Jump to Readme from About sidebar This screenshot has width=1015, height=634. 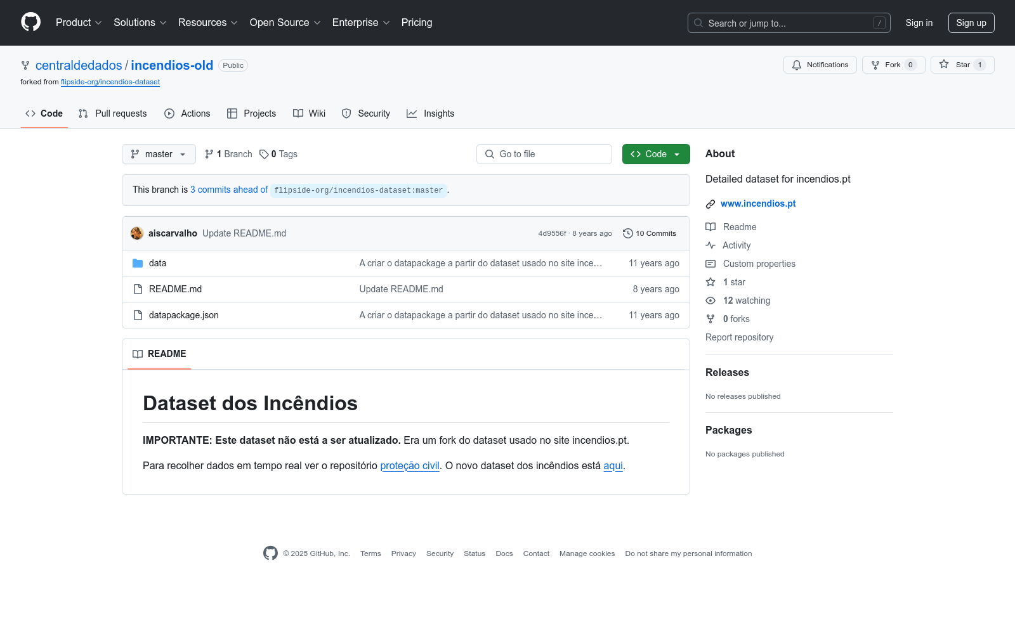click(731, 227)
